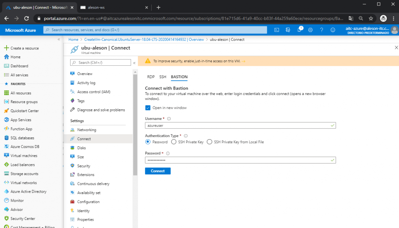Open Azure Cosmos DB favorite
Screen dimensions: 399x228
pyautogui.click(x=25, y=147)
